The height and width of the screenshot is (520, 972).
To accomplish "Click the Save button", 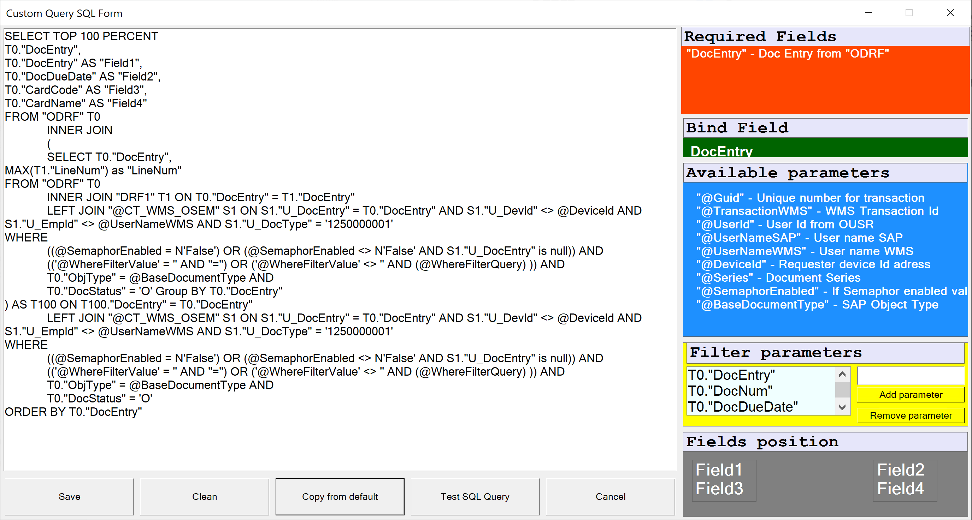I will click(69, 497).
